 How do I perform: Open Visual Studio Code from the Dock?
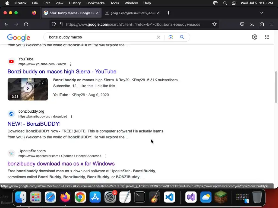click(x=169, y=197)
